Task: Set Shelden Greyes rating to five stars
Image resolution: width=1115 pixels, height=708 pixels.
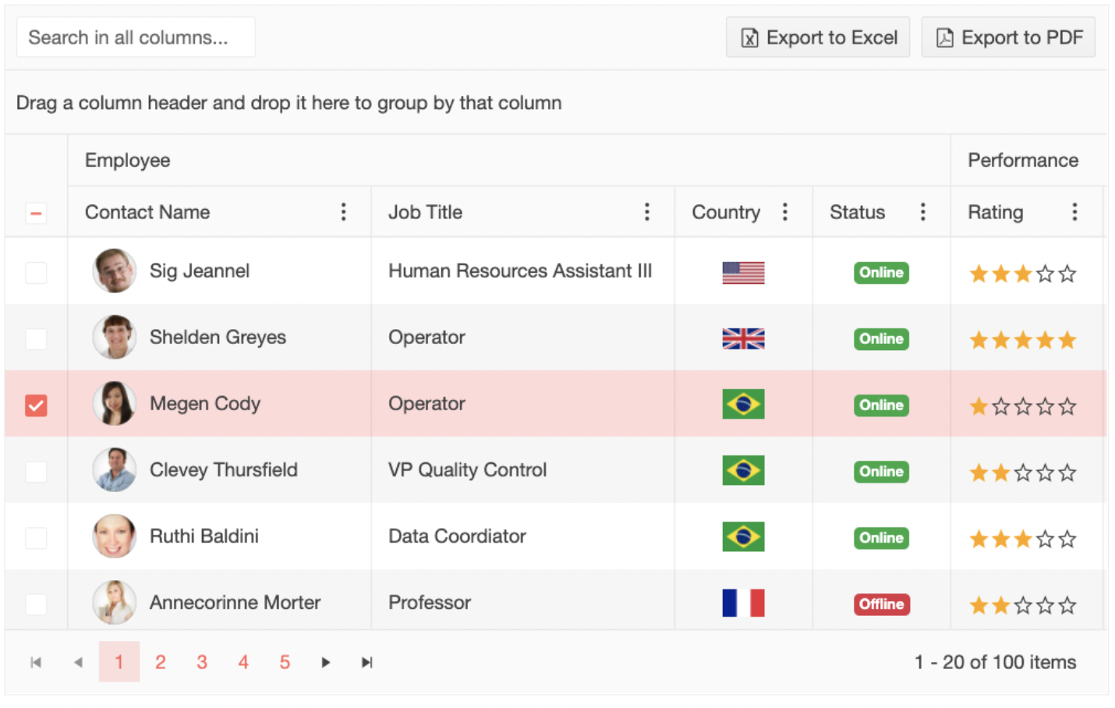Action: pyautogui.click(x=1067, y=340)
